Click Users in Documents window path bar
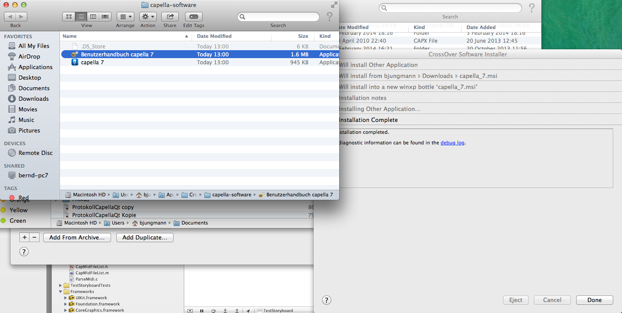The image size is (622, 313). [114, 223]
